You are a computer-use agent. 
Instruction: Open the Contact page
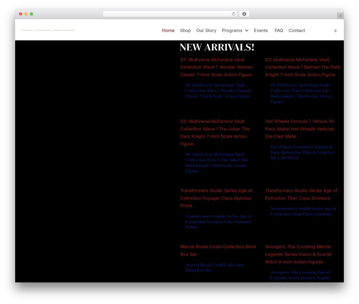[297, 31]
